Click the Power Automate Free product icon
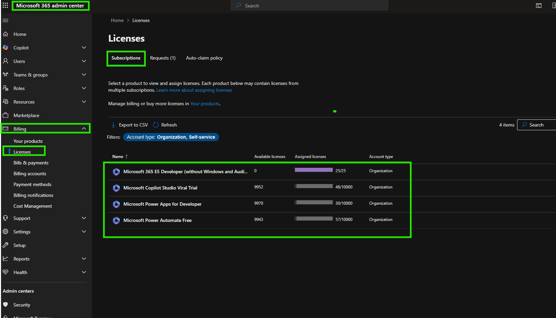The width and height of the screenshot is (556, 318). pyautogui.click(x=116, y=221)
